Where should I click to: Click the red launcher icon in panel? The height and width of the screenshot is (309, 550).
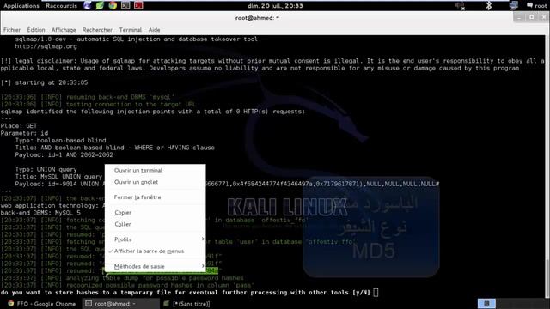tap(138, 5)
